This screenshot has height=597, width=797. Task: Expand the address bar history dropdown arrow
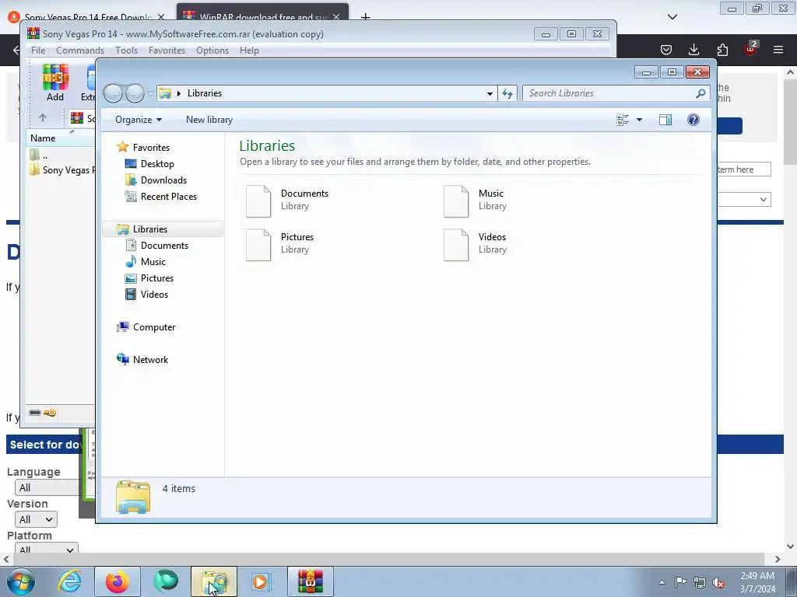pos(490,93)
